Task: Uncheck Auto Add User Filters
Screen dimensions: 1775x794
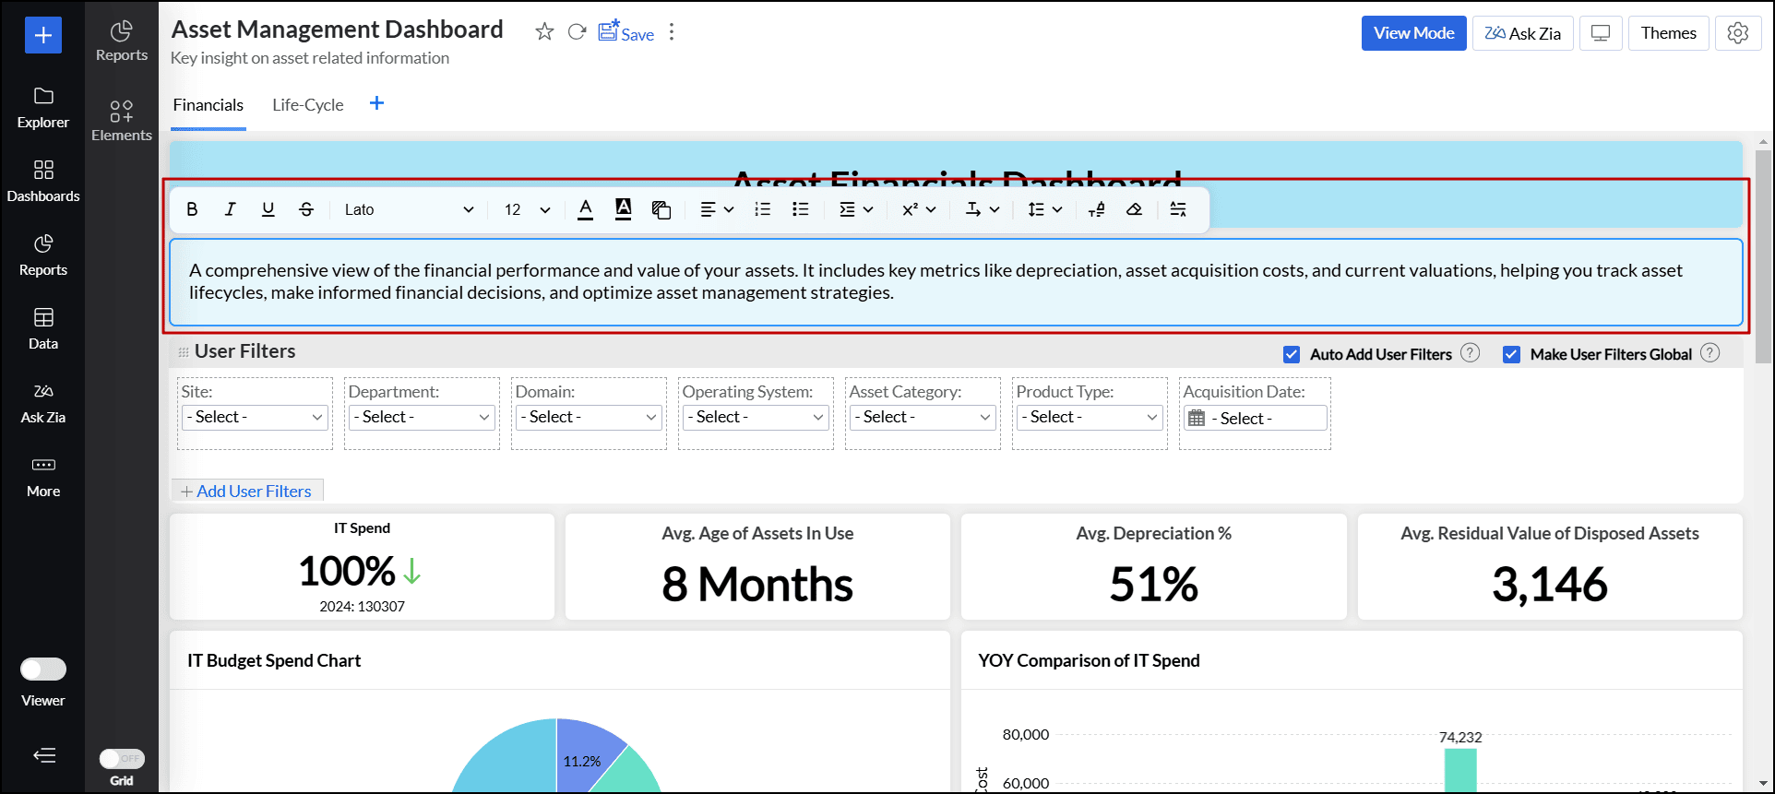Action: pyautogui.click(x=1292, y=354)
